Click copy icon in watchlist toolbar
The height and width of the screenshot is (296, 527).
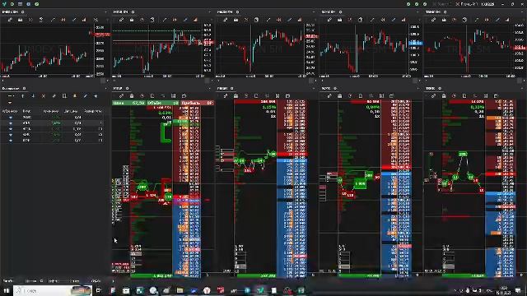(64, 96)
